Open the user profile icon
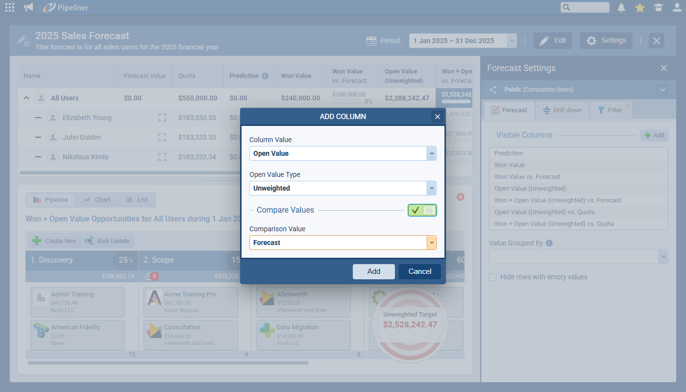686x392 pixels. 677,7
